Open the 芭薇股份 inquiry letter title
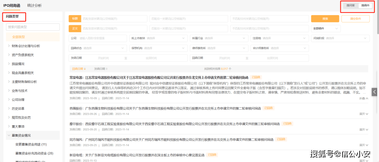Image resolution: width=379 pixels, height=162 pixels. pos(165,108)
